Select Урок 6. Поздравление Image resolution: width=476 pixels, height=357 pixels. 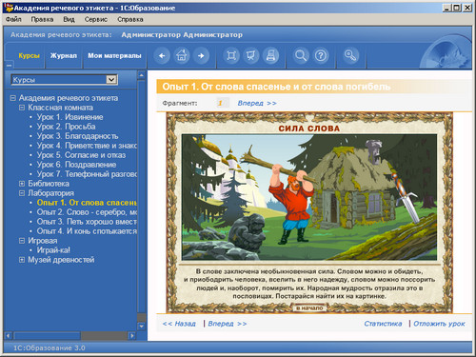coord(76,165)
